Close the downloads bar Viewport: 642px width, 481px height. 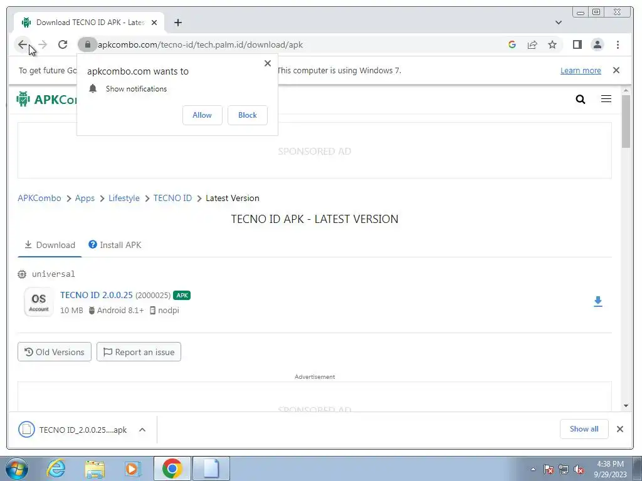click(620, 428)
